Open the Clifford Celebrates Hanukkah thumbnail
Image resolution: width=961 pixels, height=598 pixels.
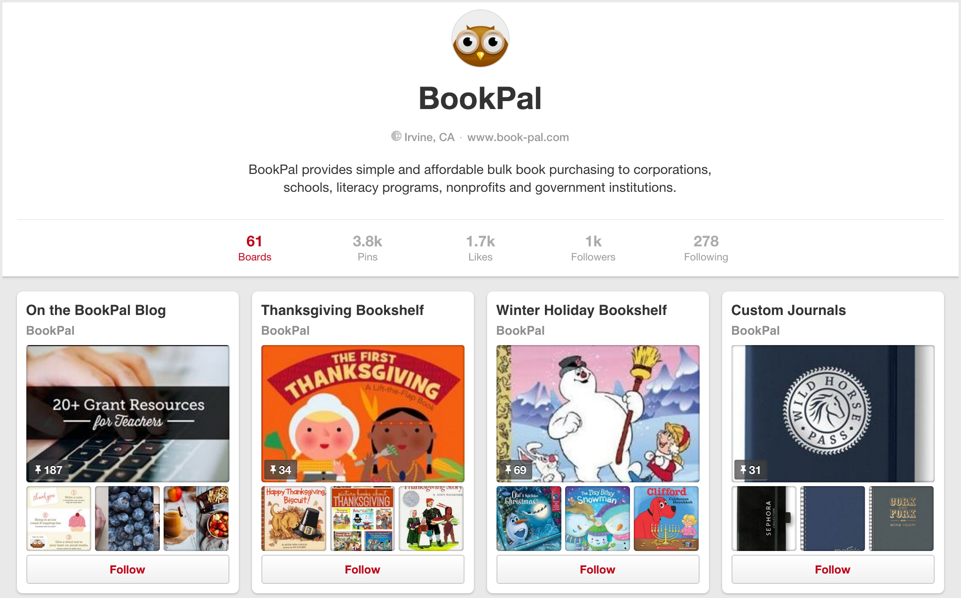(666, 518)
